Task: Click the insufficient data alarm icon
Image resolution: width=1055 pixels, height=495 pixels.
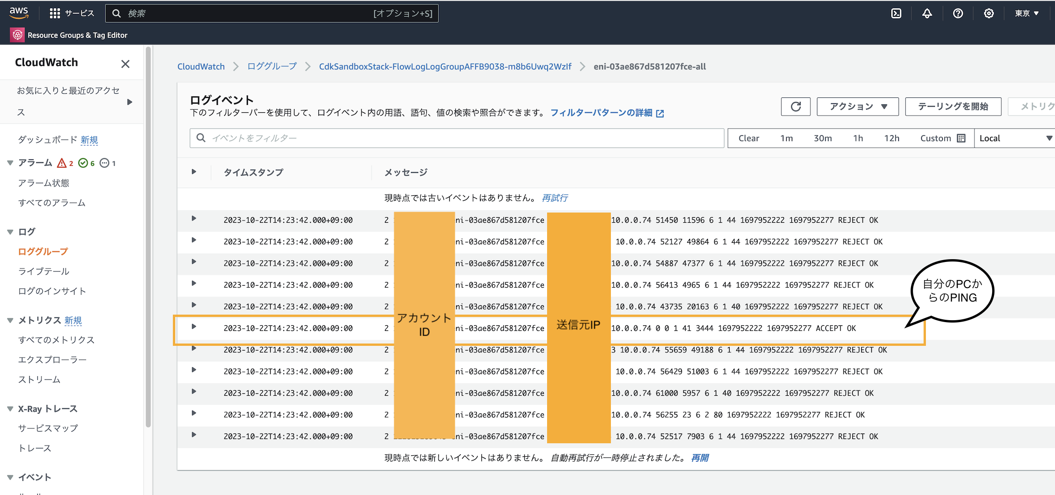Action: click(x=104, y=163)
